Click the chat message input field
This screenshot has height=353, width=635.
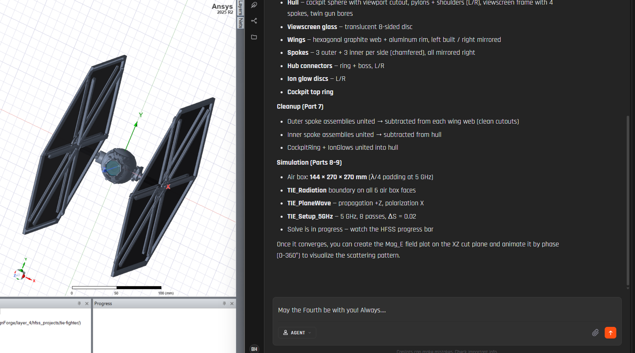[447, 310]
